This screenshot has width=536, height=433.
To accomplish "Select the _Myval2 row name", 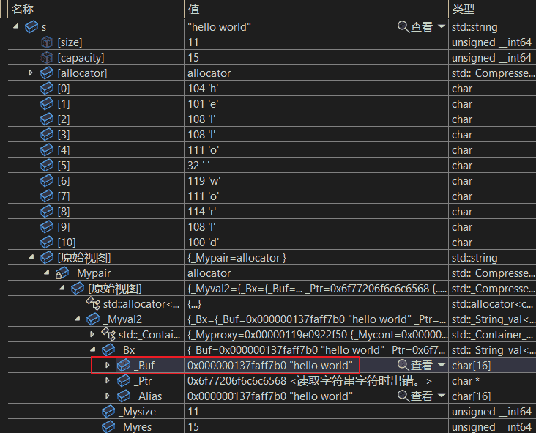I will (123, 319).
